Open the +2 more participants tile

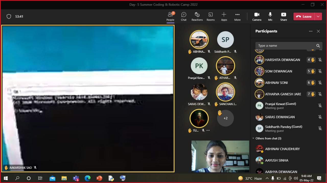pyautogui.click(x=225, y=118)
